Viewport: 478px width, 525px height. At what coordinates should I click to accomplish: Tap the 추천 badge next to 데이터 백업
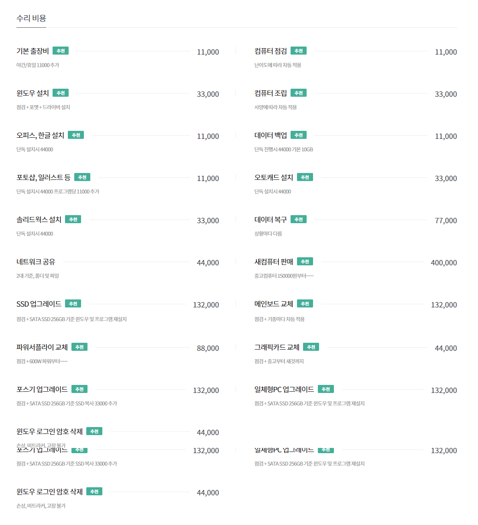coord(299,135)
